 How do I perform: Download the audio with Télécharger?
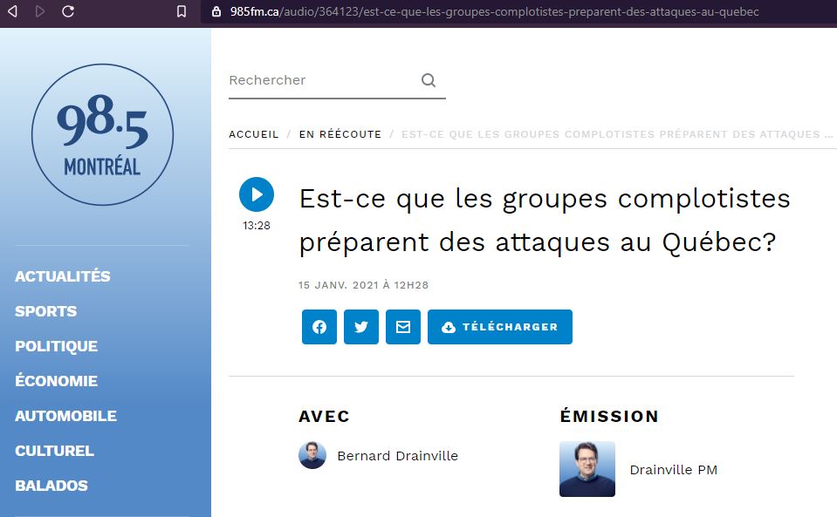click(x=500, y=327)
